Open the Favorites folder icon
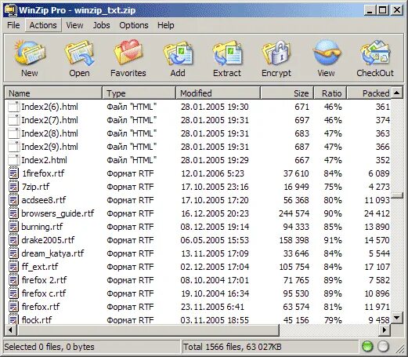Screen dimensions: 408x357 click(x=128, y=52)
